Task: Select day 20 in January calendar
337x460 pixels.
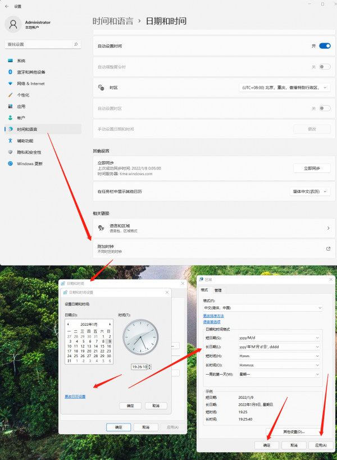Action: click(x=89, y=351)
